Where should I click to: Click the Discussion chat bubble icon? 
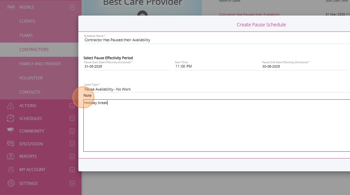(11, 144)
